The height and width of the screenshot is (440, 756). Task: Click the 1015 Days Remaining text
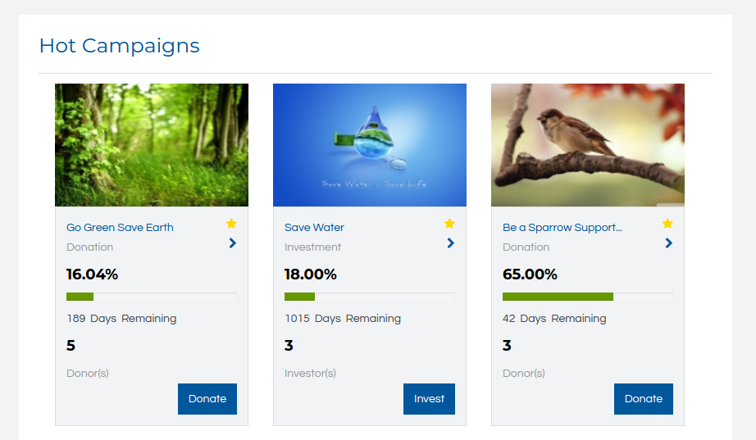coord(343,319)
